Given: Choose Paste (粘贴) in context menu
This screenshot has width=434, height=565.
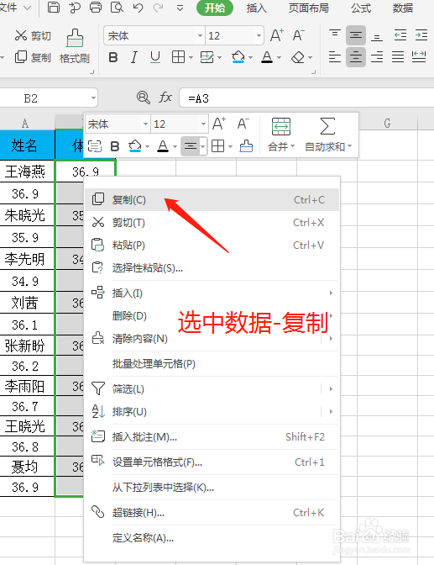Looking at the screenshot, I should pyautogui.click(x=212, y=245).
